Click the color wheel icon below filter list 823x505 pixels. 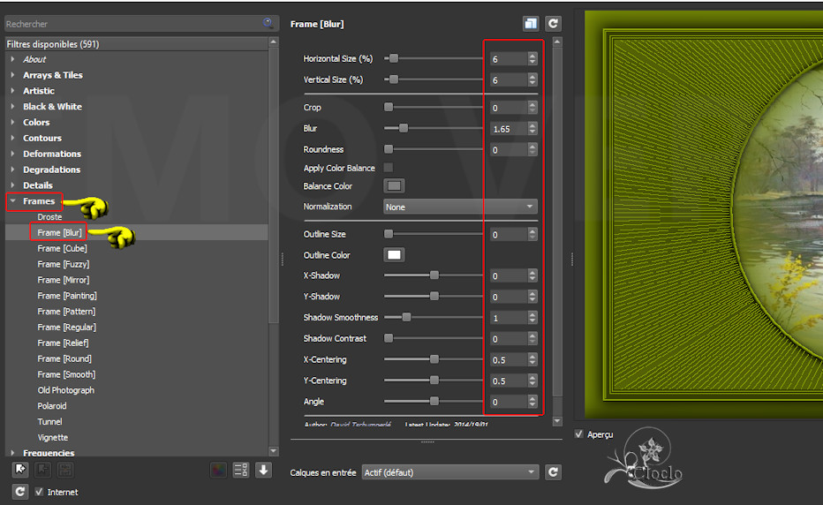218,470
